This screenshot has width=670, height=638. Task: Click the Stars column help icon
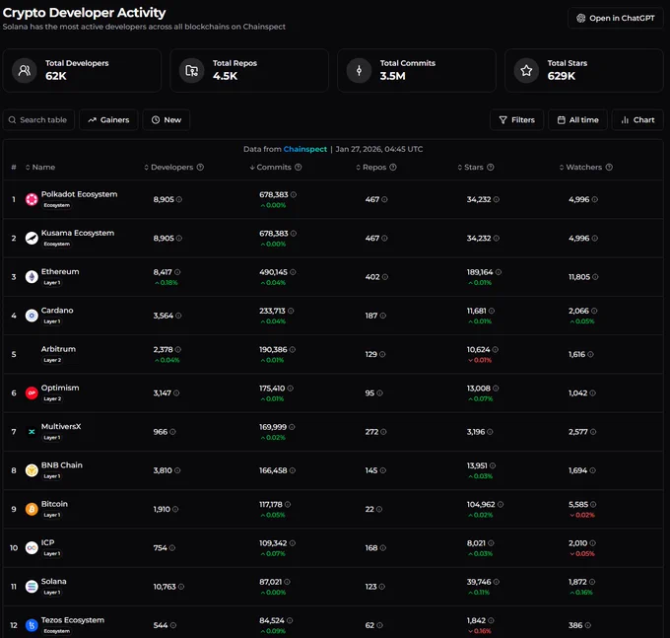(491, 168)
